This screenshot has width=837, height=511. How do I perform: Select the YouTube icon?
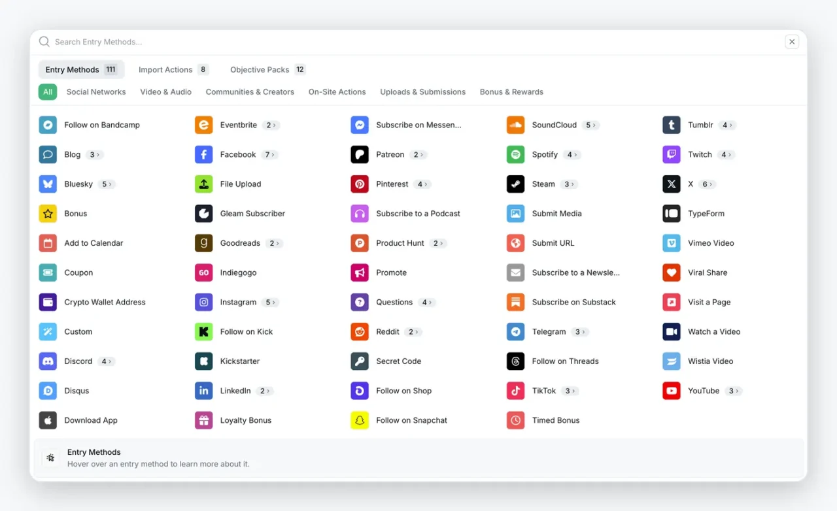click(672, 391)
